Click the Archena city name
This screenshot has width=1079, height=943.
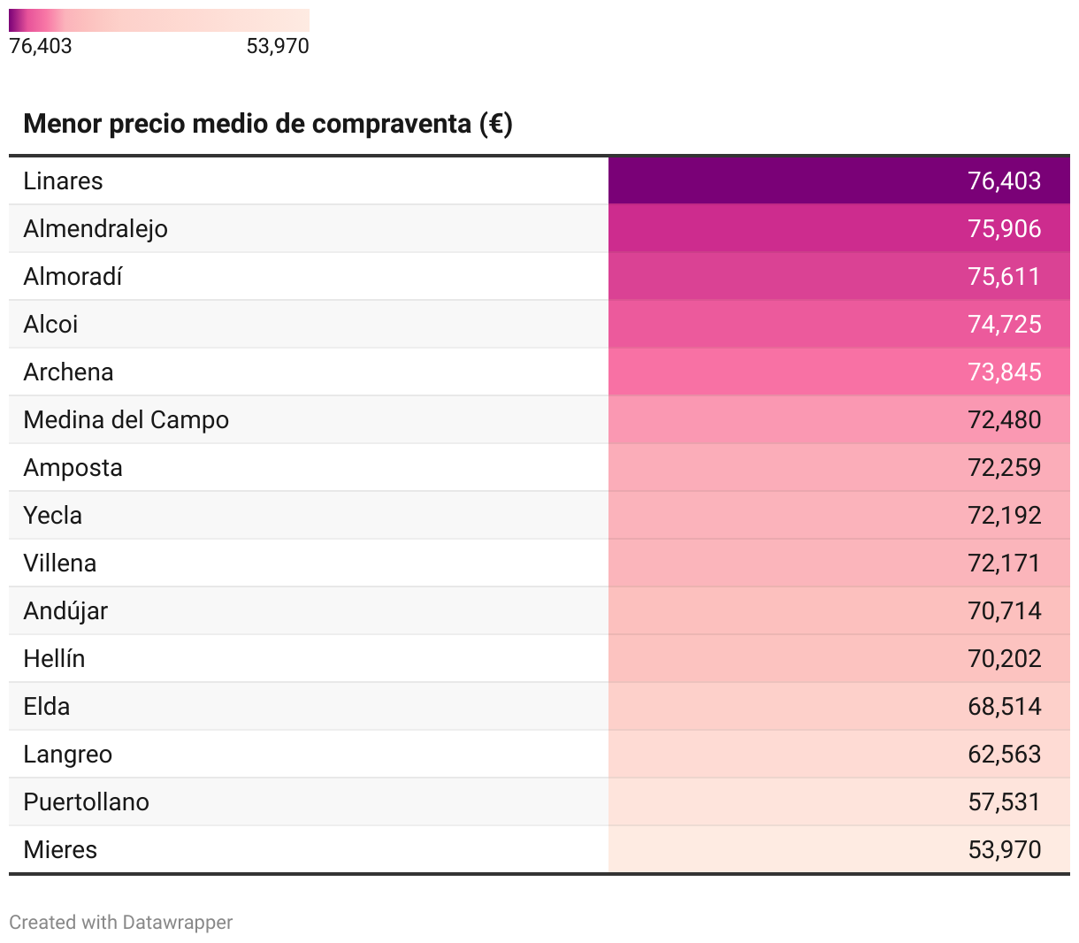[68, 372]
